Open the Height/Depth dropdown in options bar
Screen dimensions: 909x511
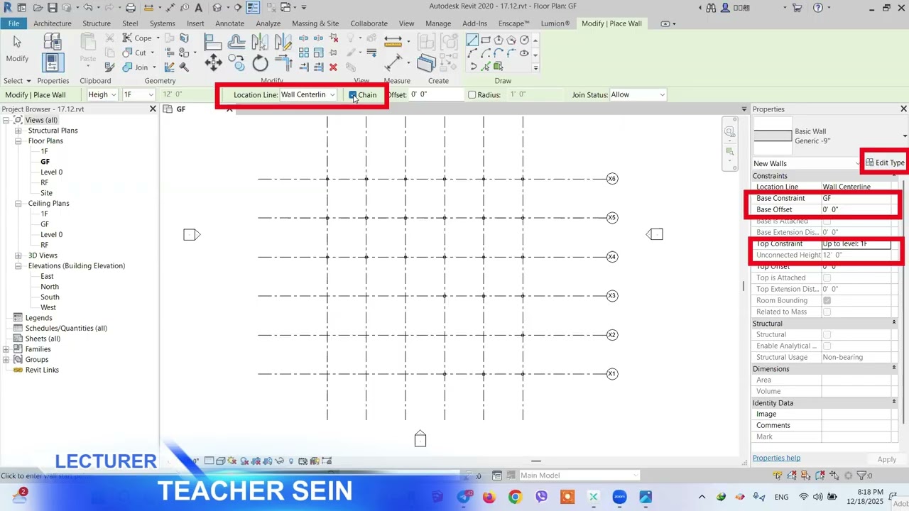point(102,95)
